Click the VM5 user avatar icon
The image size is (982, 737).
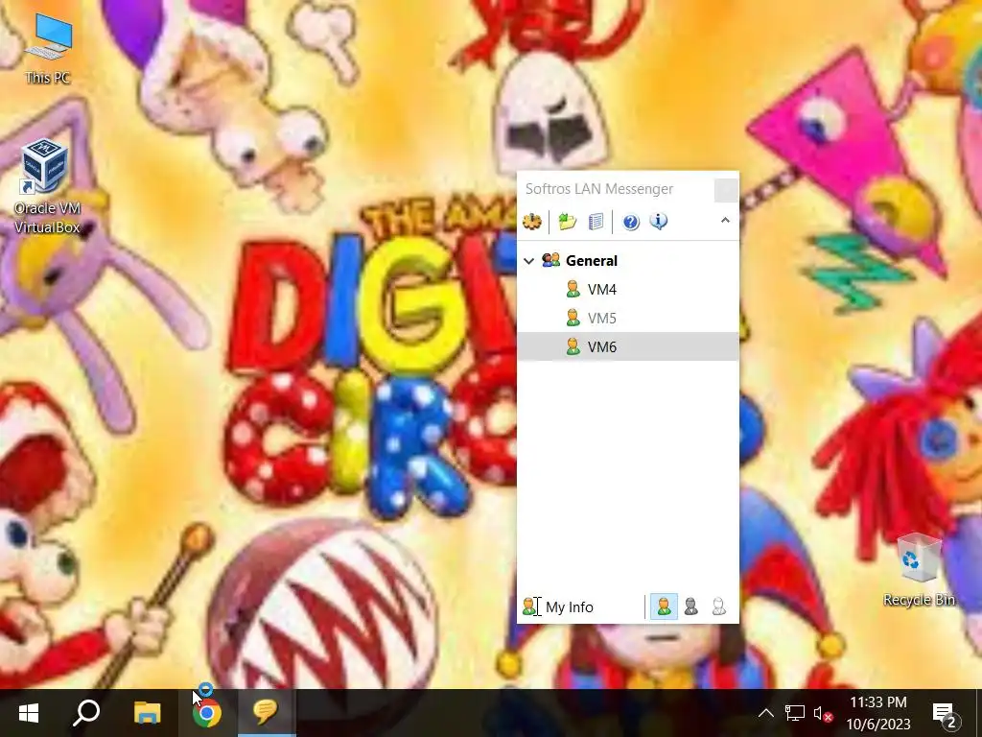click(573, 318)
